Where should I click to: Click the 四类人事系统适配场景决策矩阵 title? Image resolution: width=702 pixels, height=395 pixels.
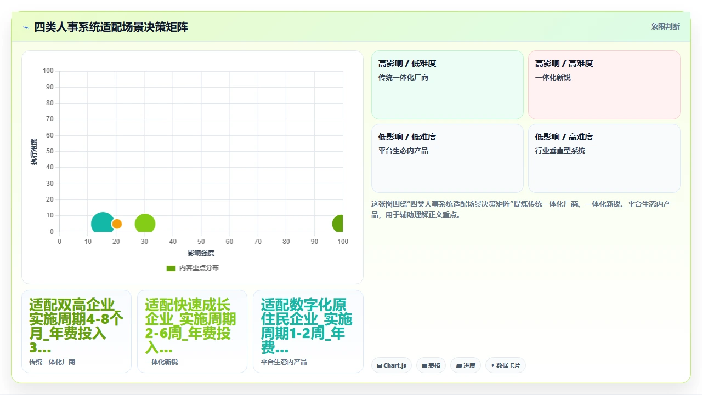(x=111, y=27)
